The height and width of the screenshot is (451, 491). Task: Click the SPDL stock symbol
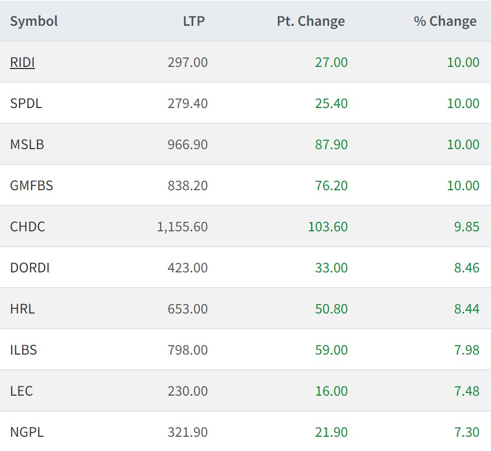pos(26,103)
